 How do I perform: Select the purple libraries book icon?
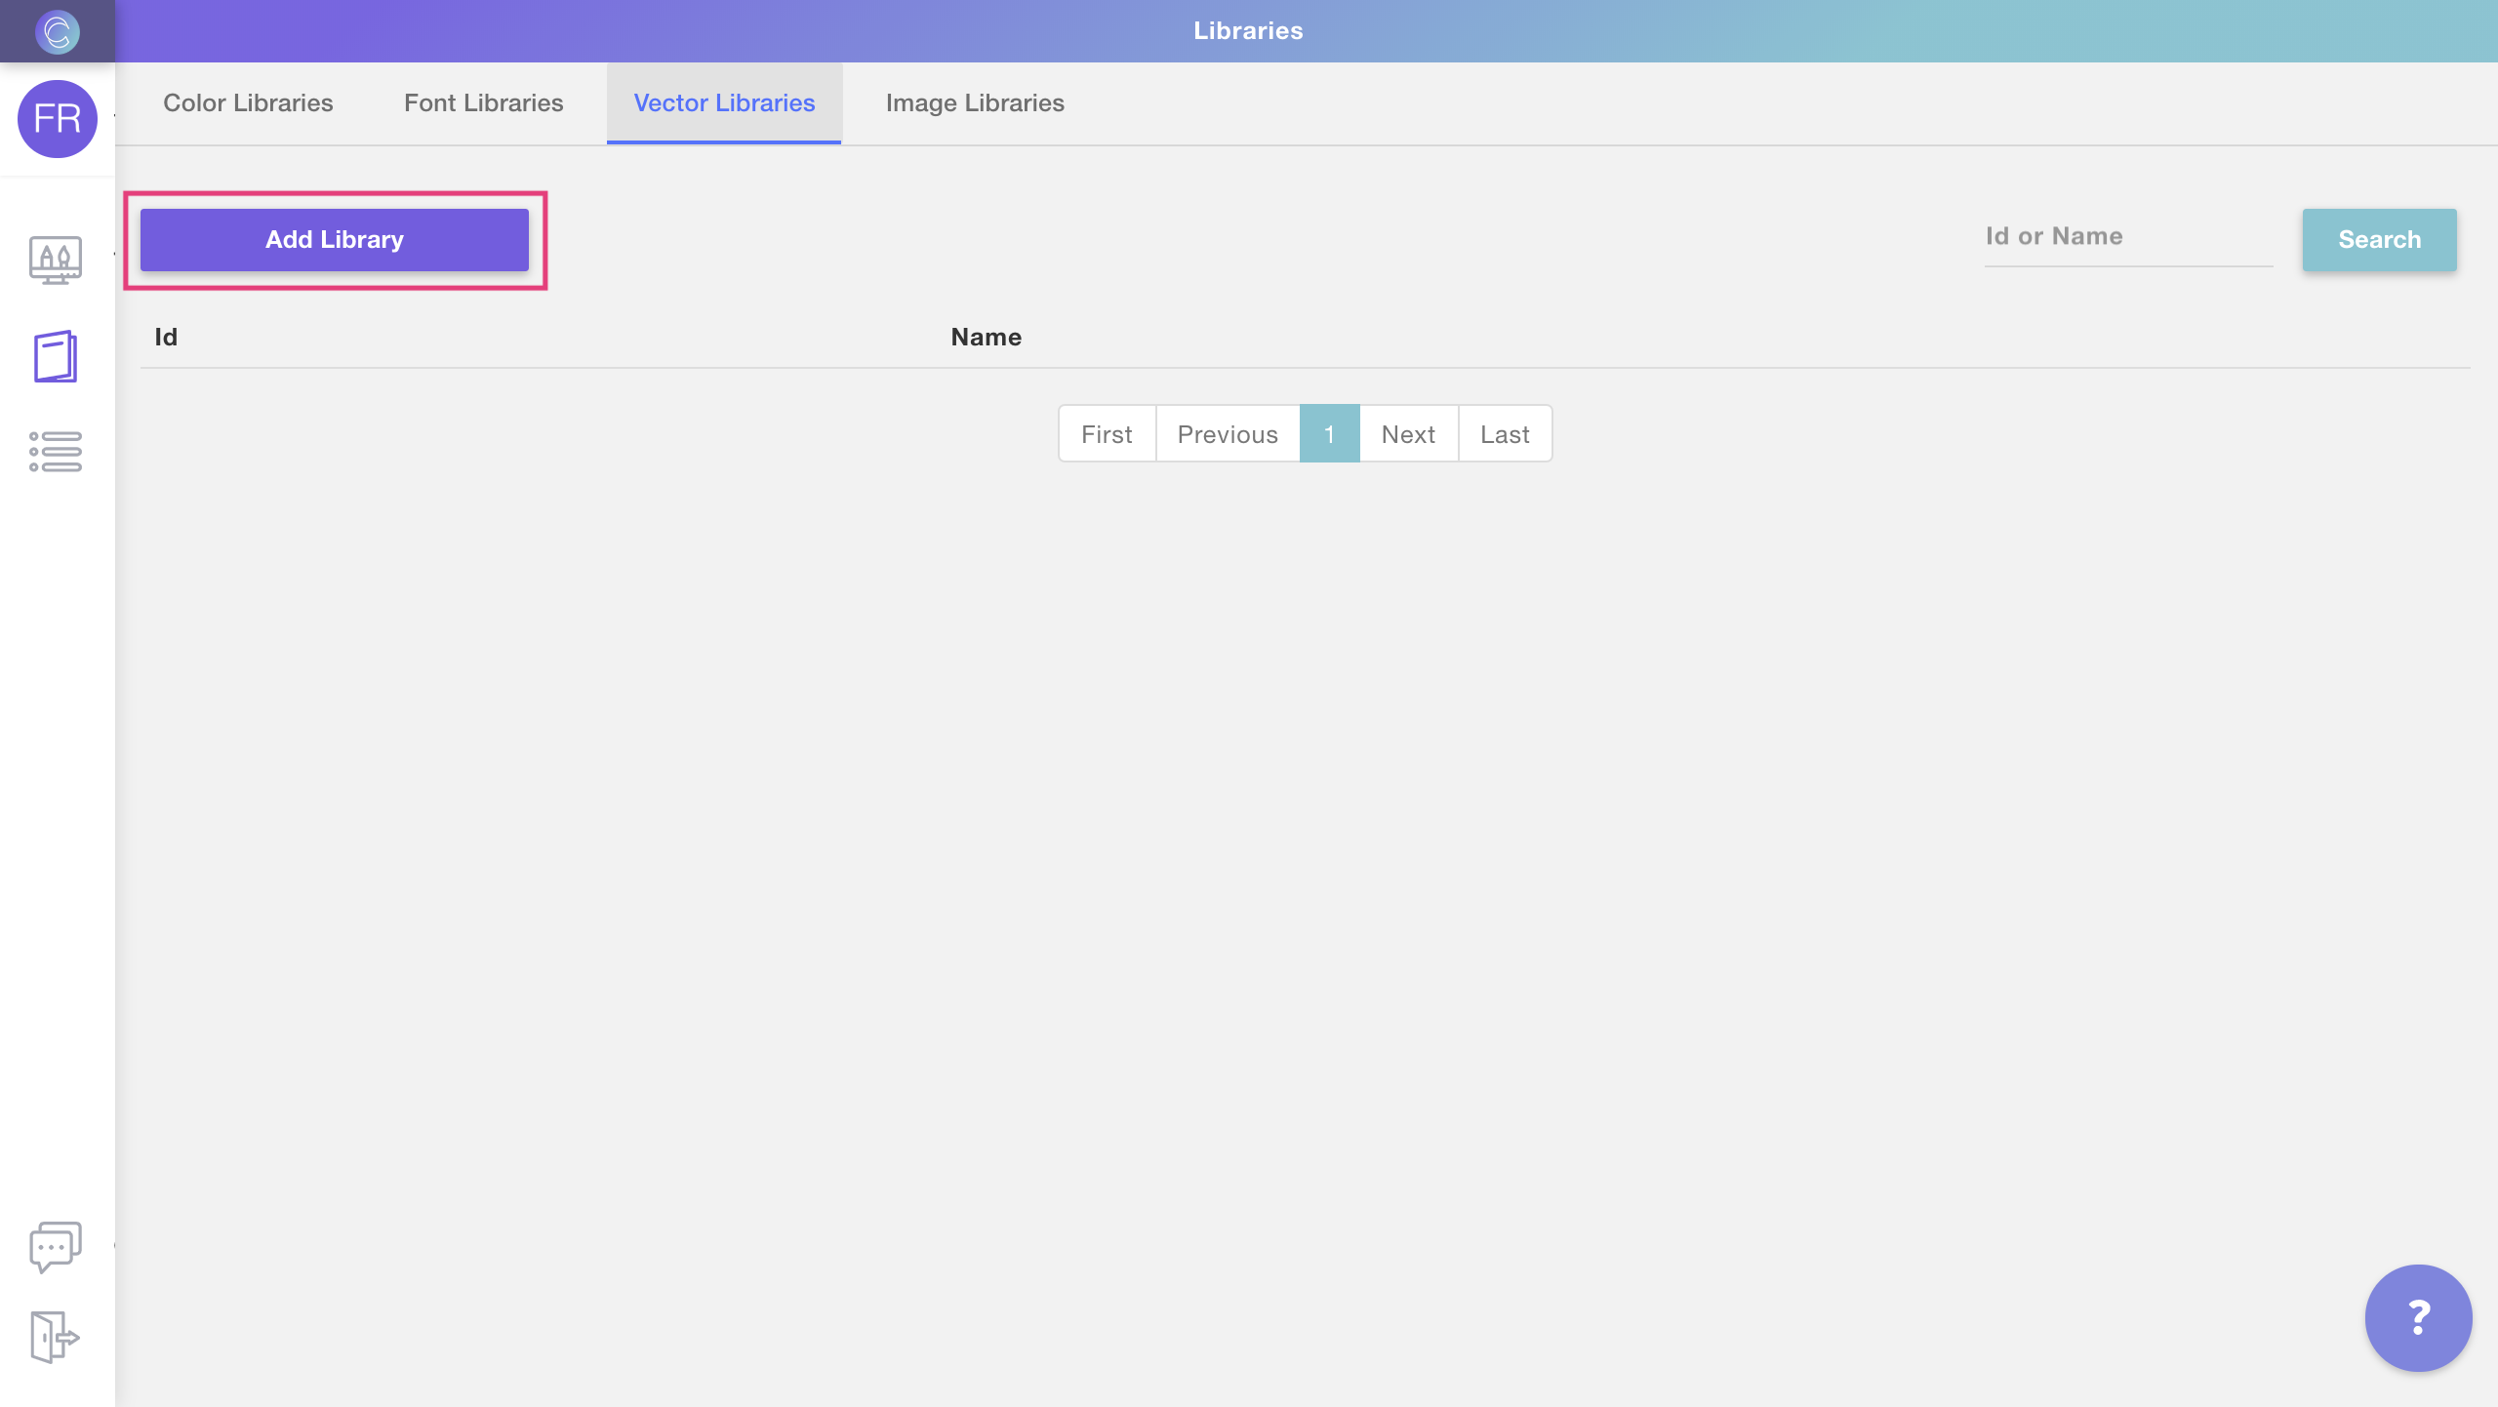coord(56,356)
